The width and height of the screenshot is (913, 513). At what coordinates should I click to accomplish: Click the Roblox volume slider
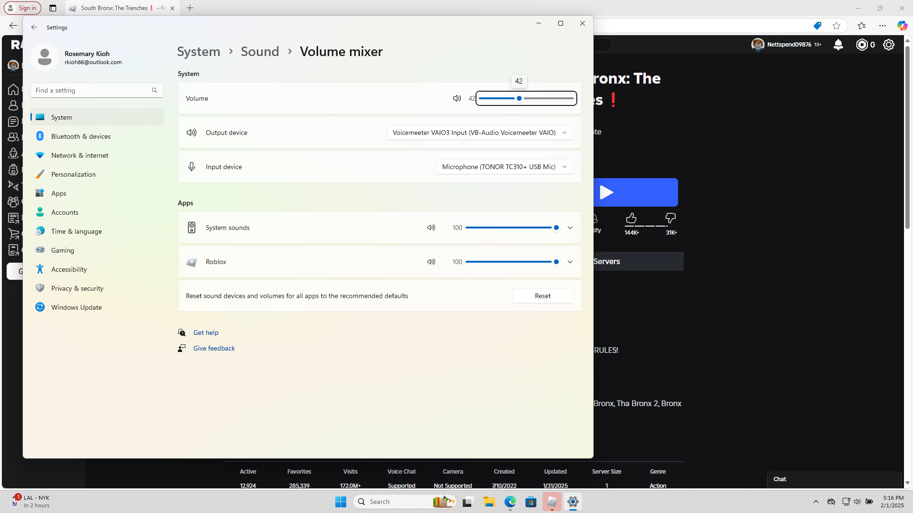[511, 262]
